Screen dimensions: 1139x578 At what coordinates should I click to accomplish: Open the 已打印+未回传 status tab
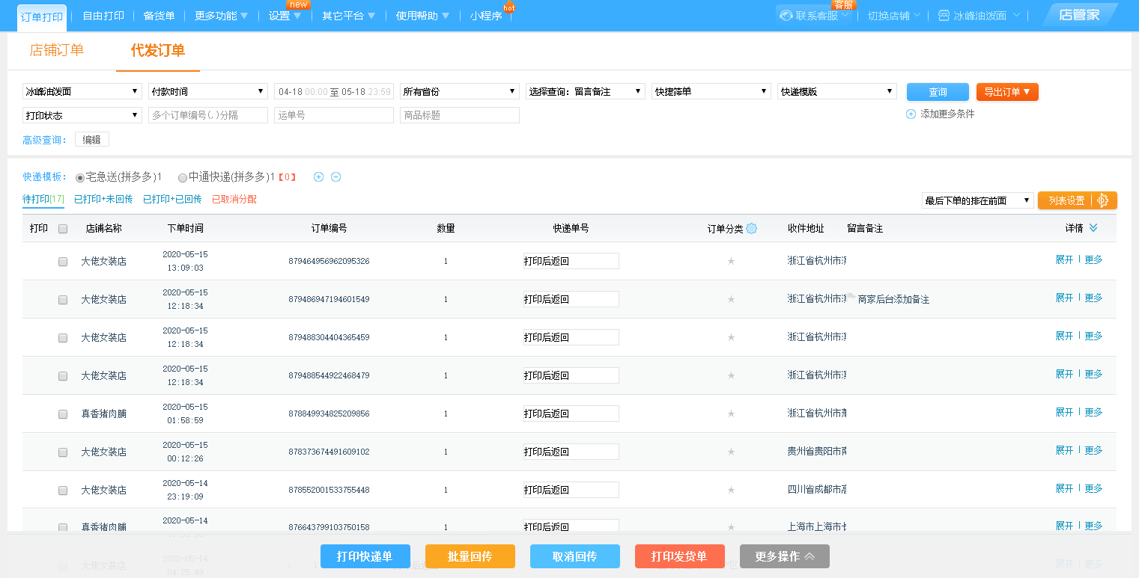[x=103, y=200]
